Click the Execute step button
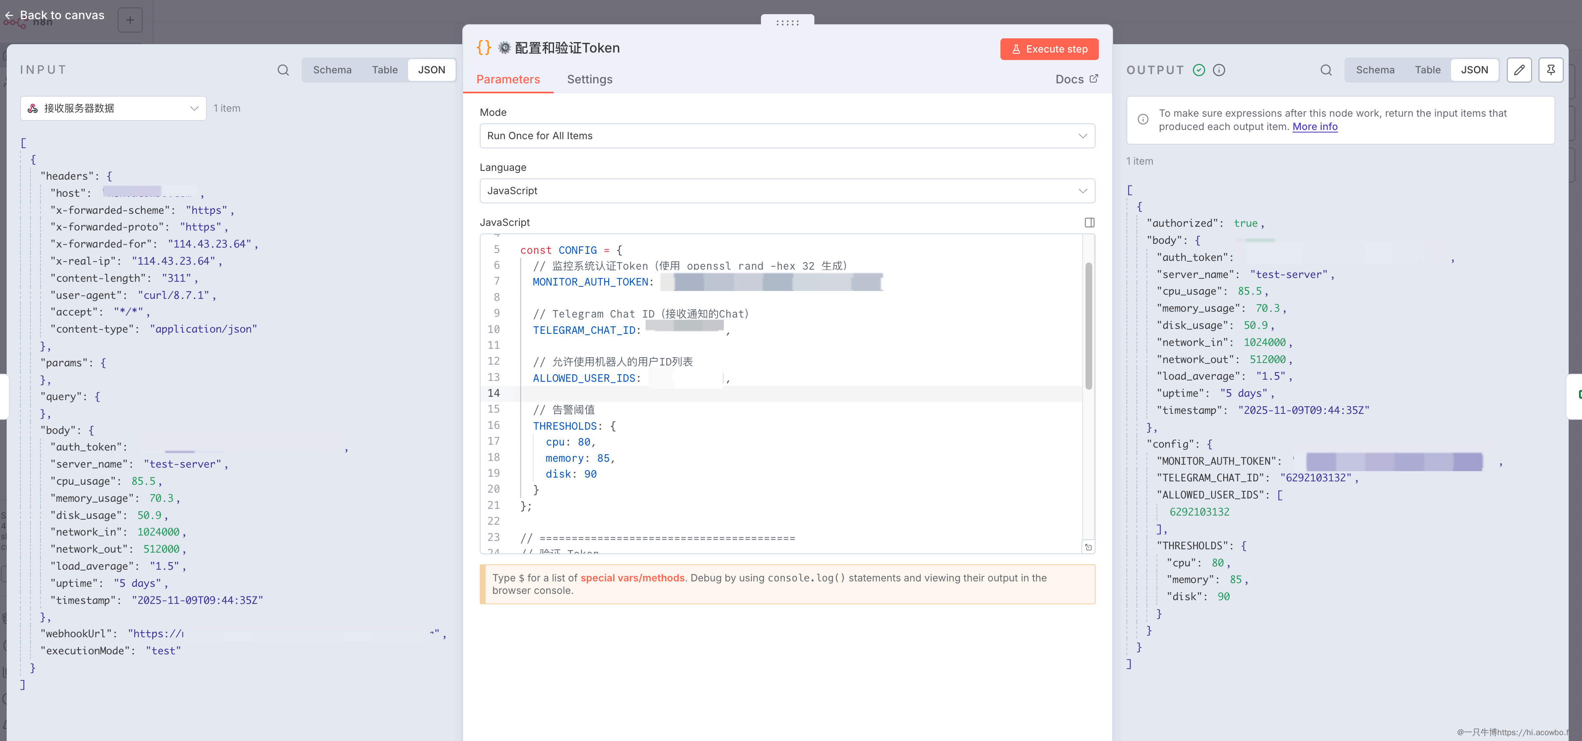Screen dimensions: 1582x741 point(1049,49)
